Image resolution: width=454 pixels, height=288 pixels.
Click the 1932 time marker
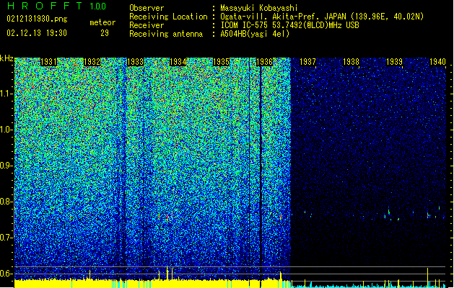point(92,62)
